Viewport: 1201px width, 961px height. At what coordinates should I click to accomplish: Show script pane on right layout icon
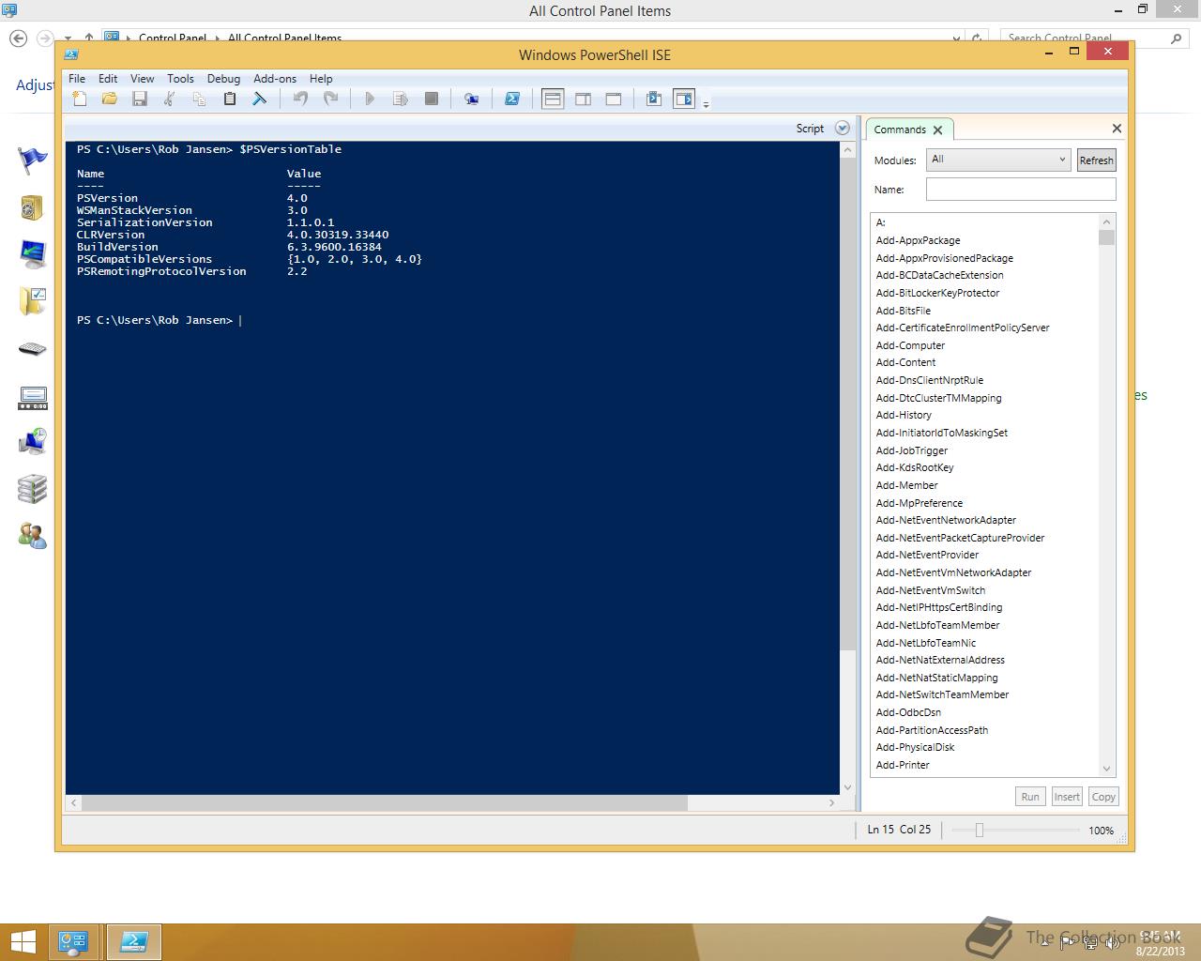(583, 99)
